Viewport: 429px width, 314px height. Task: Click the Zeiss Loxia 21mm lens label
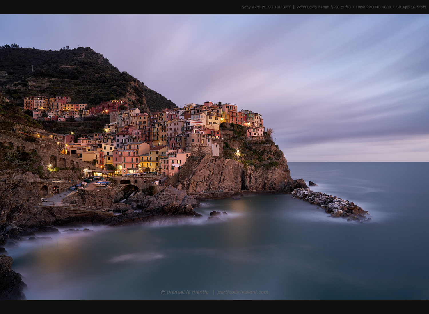[x=313, y=7]
